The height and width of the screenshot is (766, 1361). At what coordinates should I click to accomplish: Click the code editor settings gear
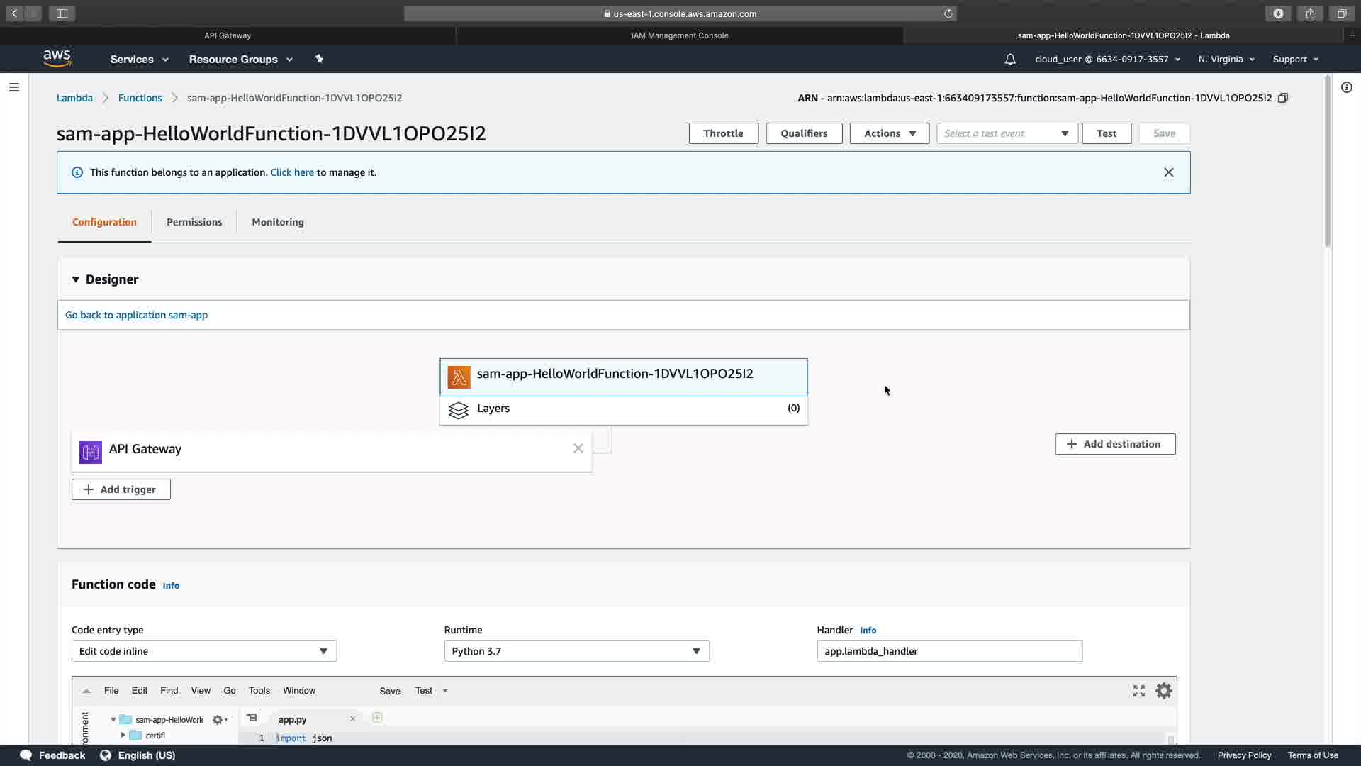pos(1163,691)
